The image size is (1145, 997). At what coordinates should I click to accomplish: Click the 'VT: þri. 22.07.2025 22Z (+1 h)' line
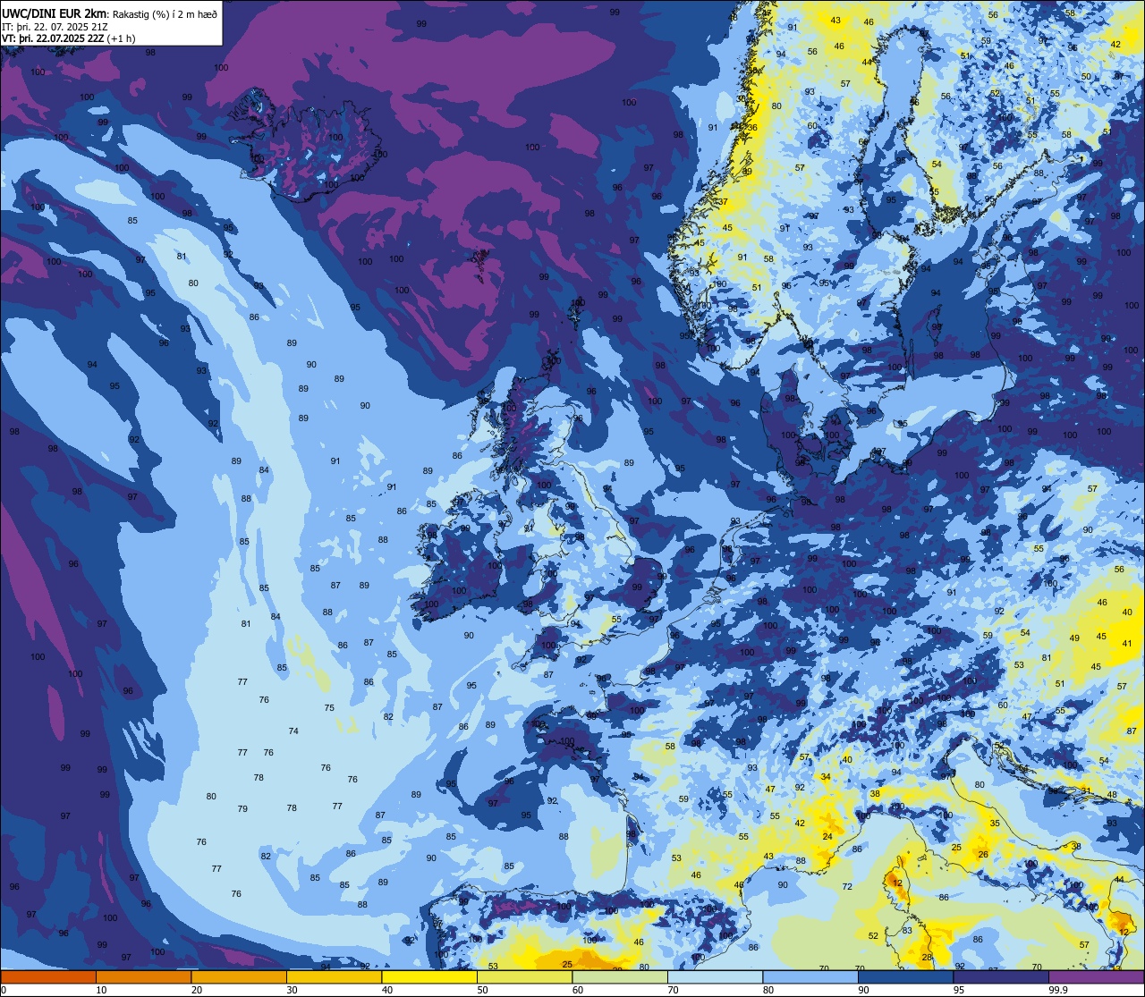coord(69,38)
